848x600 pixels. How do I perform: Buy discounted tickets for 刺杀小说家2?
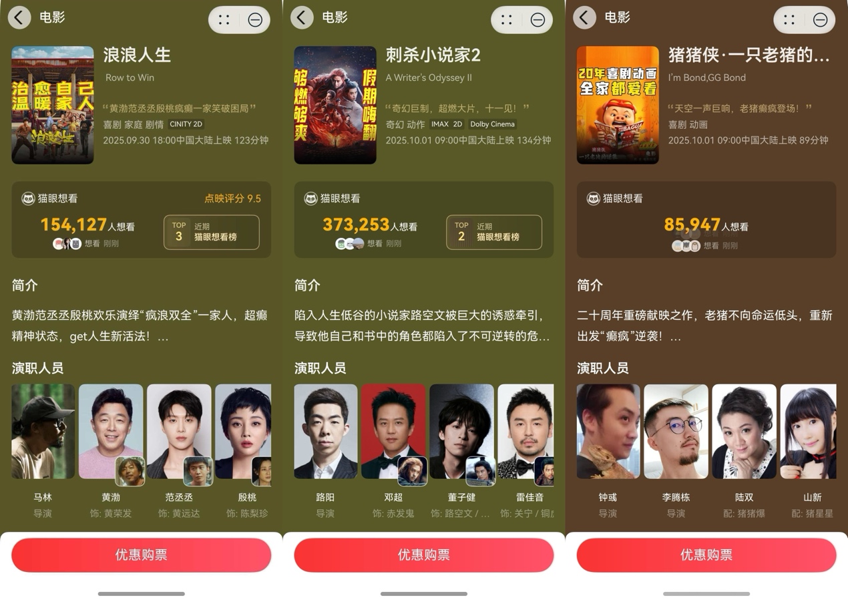click(x=424, y=555)
